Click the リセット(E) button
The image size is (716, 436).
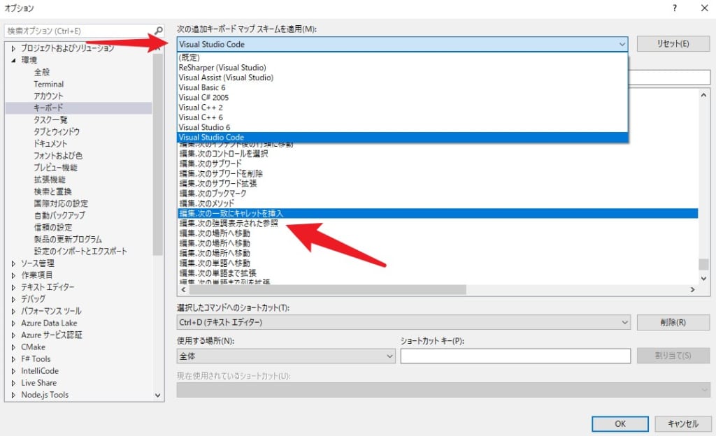[x=673, y=44]
